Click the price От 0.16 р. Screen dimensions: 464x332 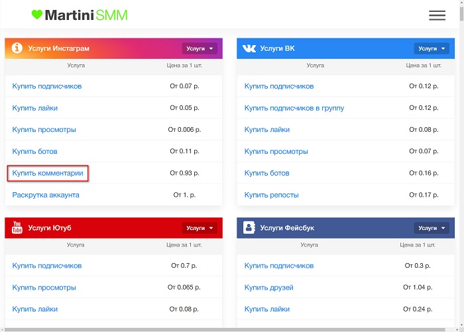(424, 173)
